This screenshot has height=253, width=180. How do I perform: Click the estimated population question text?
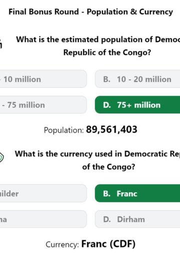[x=98, y=46]
